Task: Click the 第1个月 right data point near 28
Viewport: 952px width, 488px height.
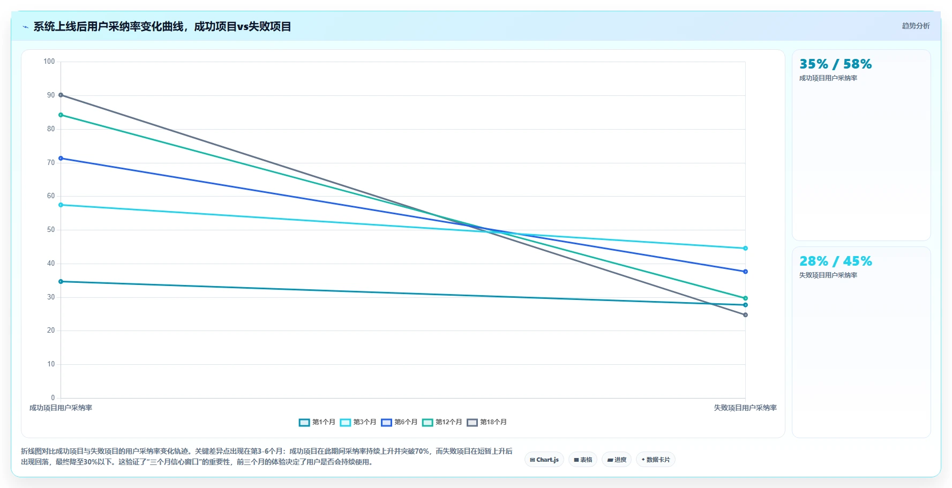Action: (745, 305)
